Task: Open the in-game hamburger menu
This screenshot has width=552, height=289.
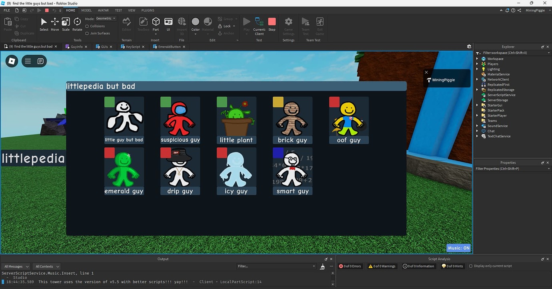Action: 28,61
